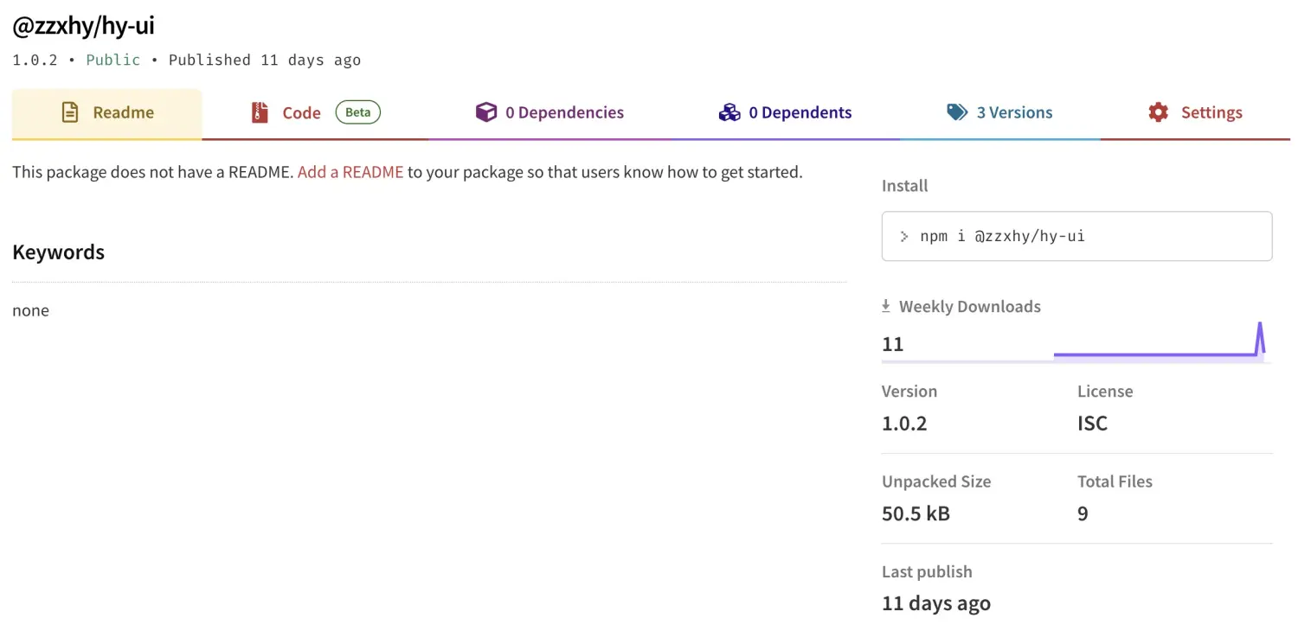The image size is (1298, 631).
Task: Click the Dependents stacked cubes icon
Action: [x=729, y=112]
